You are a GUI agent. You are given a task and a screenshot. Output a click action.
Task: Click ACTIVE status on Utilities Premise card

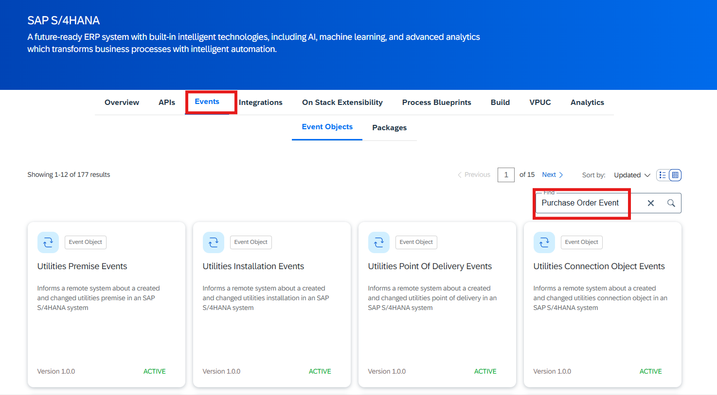[x=155, y=371]
